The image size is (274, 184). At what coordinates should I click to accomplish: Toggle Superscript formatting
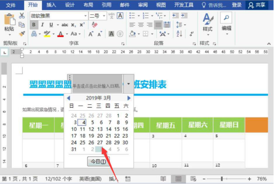[x=82, y=25]
